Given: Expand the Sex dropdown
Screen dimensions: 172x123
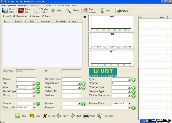Looking at the screenshot, I should point(34,84).
